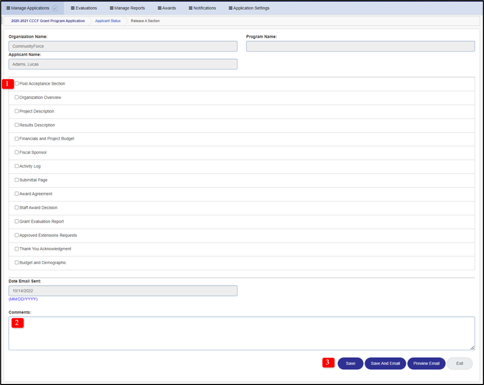Screen dimensions: 484x385
Task: Navigate to the Applicant Status breadcrumb link
Action: tap(107, 21)
